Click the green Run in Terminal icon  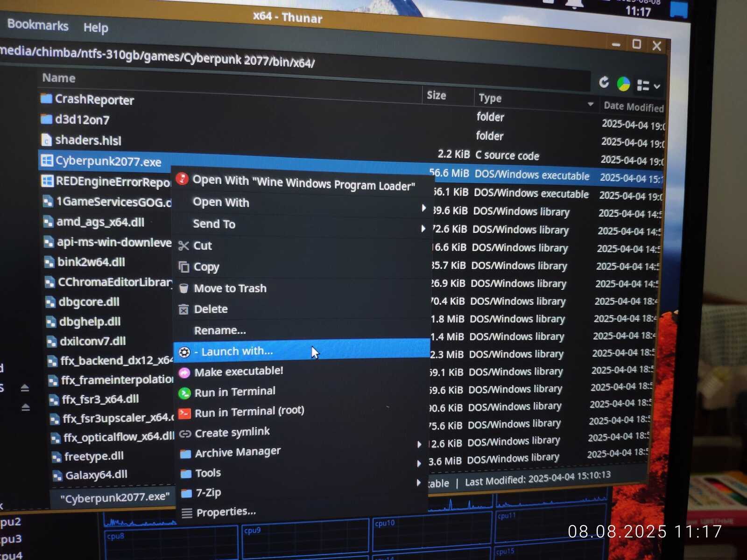(185, 393)
